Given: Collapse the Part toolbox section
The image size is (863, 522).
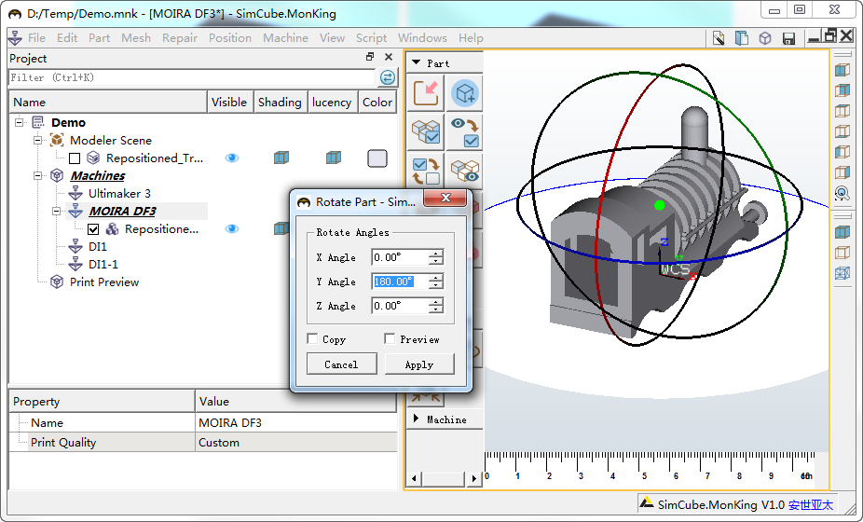Looking at the screenshot, I should coord(416,62).
